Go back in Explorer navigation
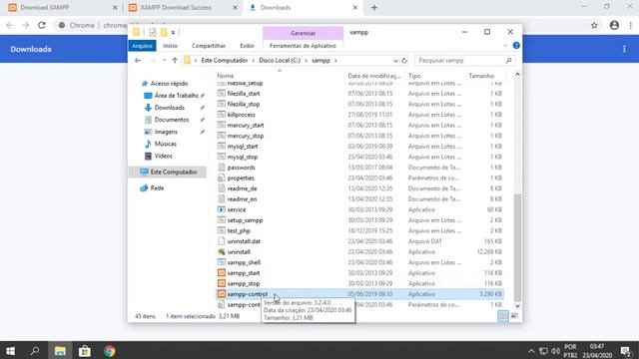The width and height of the screenshot is (639, 359). (x=138, y=61)
